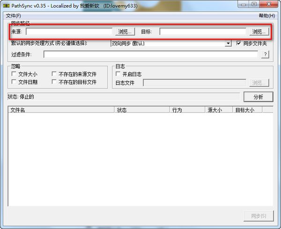Click the 文件名 column header
Screen dimensions: 281x229
pyautogui.click(x=61, y=110)
